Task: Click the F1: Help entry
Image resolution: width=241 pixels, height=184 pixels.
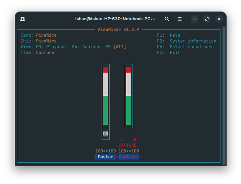Action: point(169,35)
